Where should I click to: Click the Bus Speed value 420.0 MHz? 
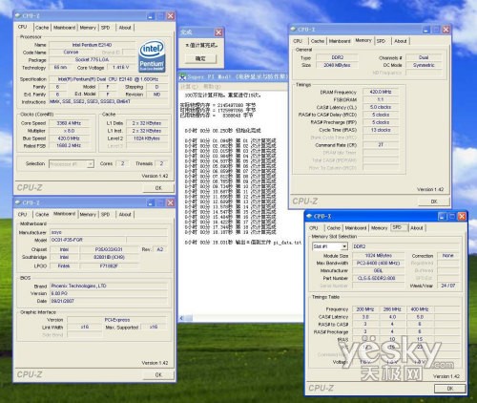(x=69, y=138)
